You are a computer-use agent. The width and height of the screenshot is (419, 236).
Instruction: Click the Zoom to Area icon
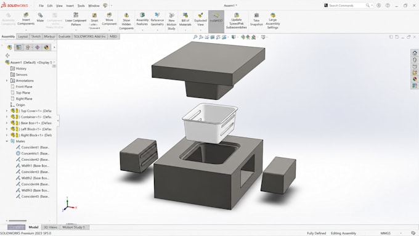pos(201,37)
